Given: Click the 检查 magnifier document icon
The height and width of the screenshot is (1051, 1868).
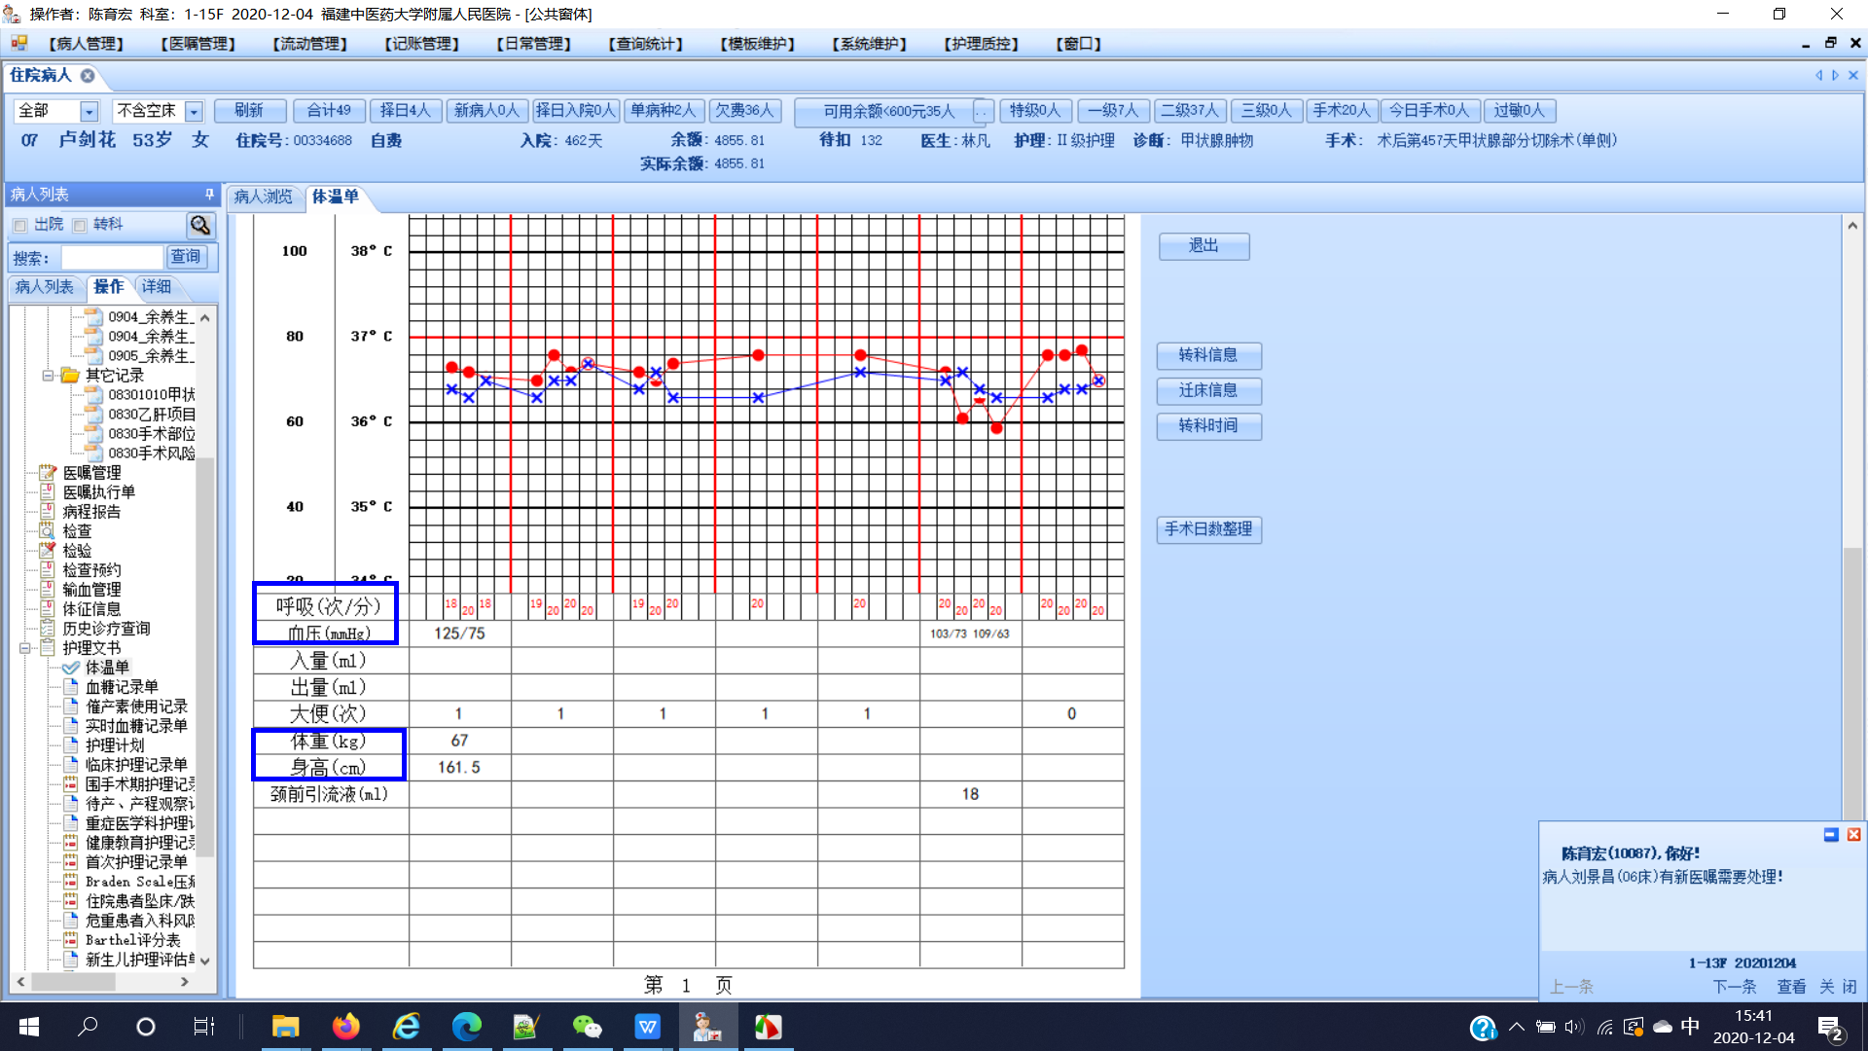Looking at the screenshot, I should pyautogui.click(x=47, y=531).
